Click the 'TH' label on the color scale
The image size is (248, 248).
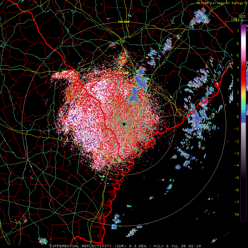coord(237,214)
